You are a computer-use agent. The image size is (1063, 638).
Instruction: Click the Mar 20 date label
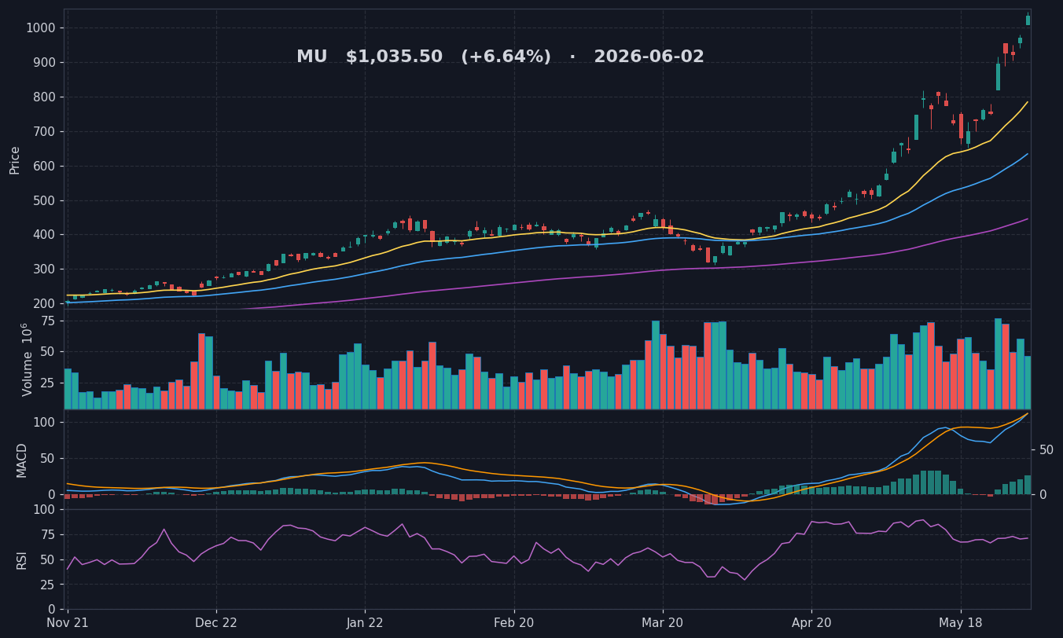tap(663, 624)
